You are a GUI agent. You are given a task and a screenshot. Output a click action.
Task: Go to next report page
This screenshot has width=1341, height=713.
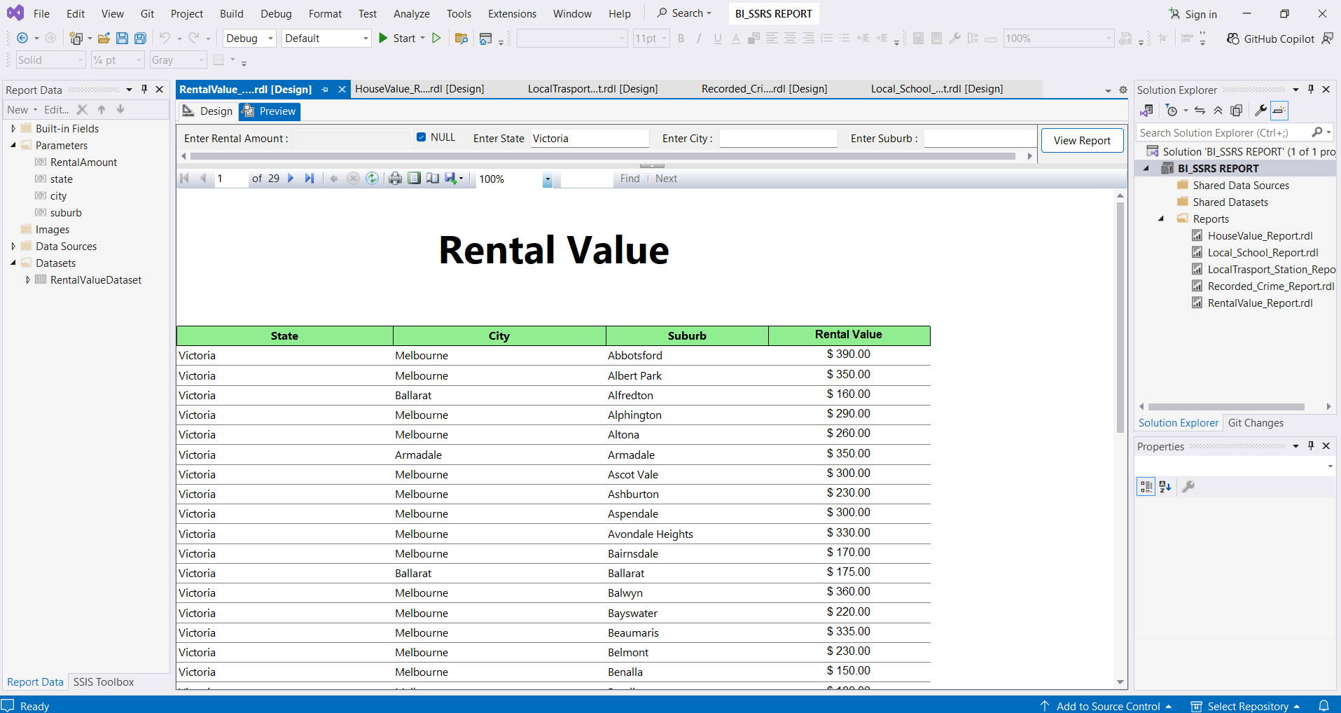(291, 179)
